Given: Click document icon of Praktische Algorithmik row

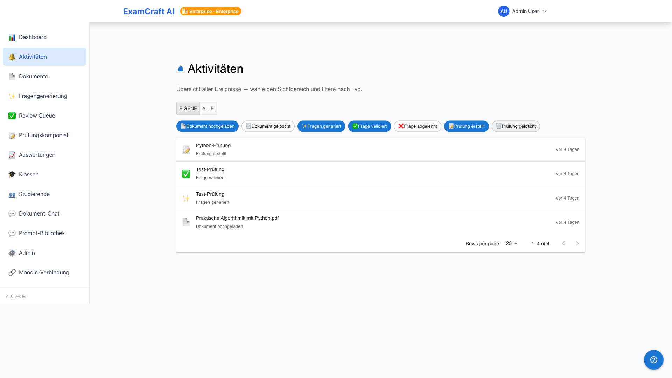Looking at the screenshot, I should pyautogui.click(x=186, y=222).
